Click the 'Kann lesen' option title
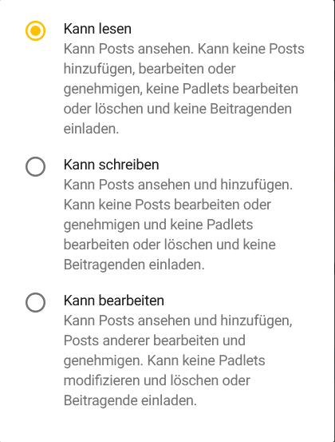This screenshot has height=442, width=335. coord(97,29)
